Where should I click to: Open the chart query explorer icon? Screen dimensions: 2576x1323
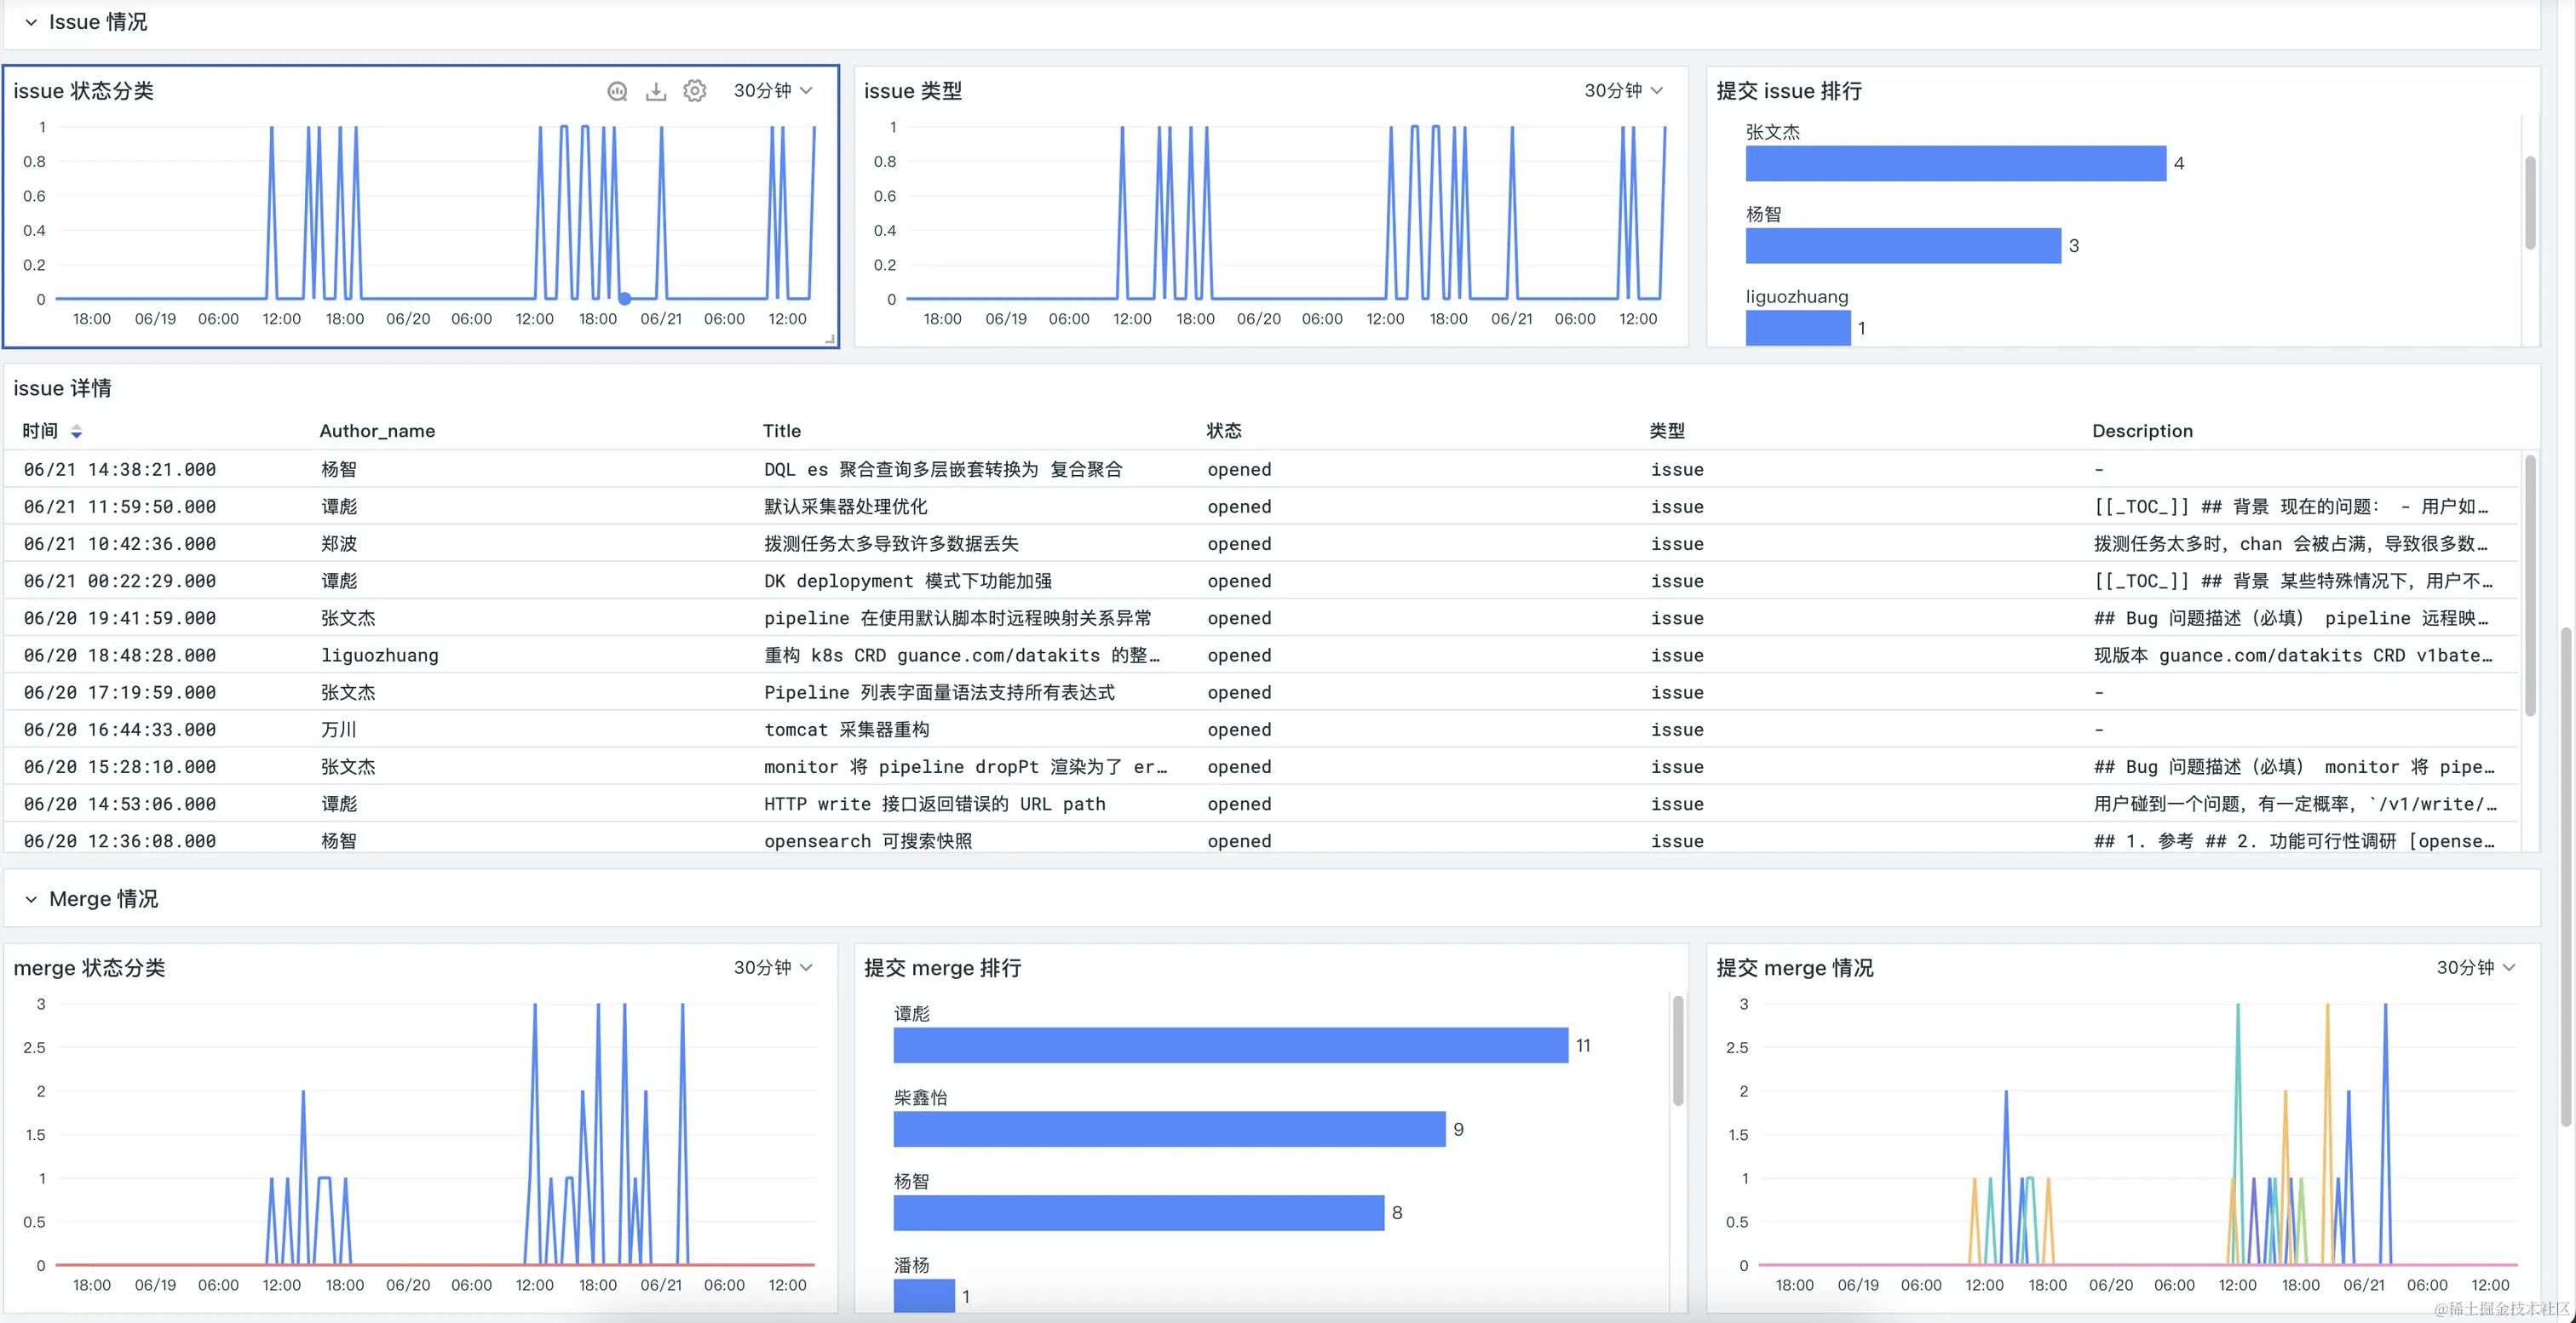click(617, 91)
